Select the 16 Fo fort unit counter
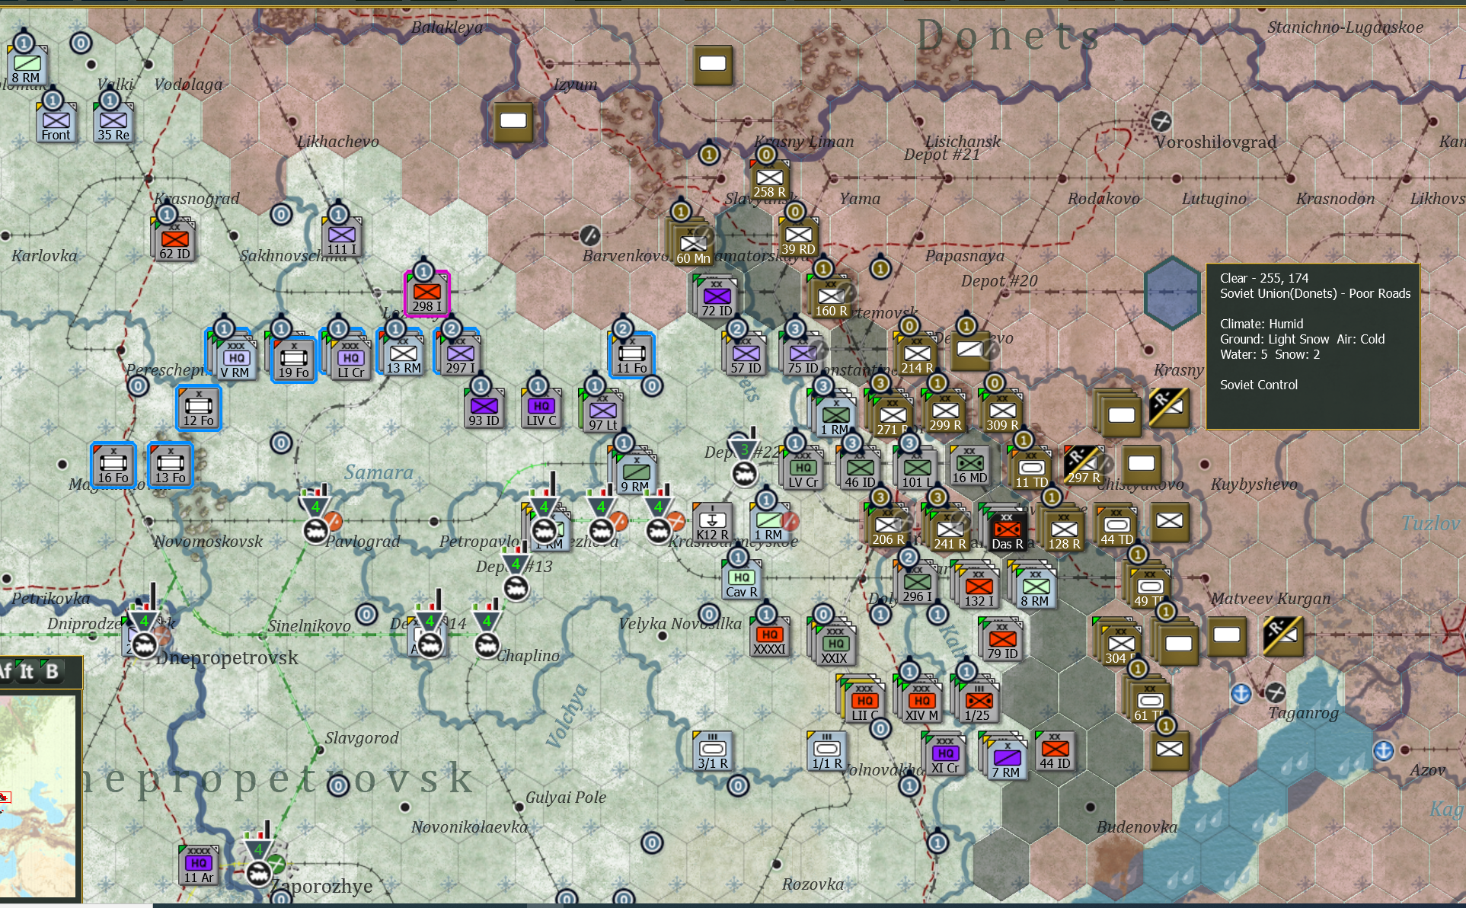Screen dimensions: 1466x908 tap(113, 465)
